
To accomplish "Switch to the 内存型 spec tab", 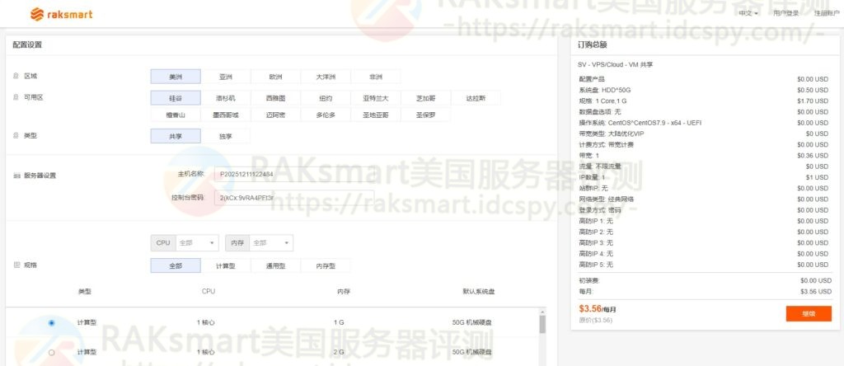I will [x=325, y=266].
